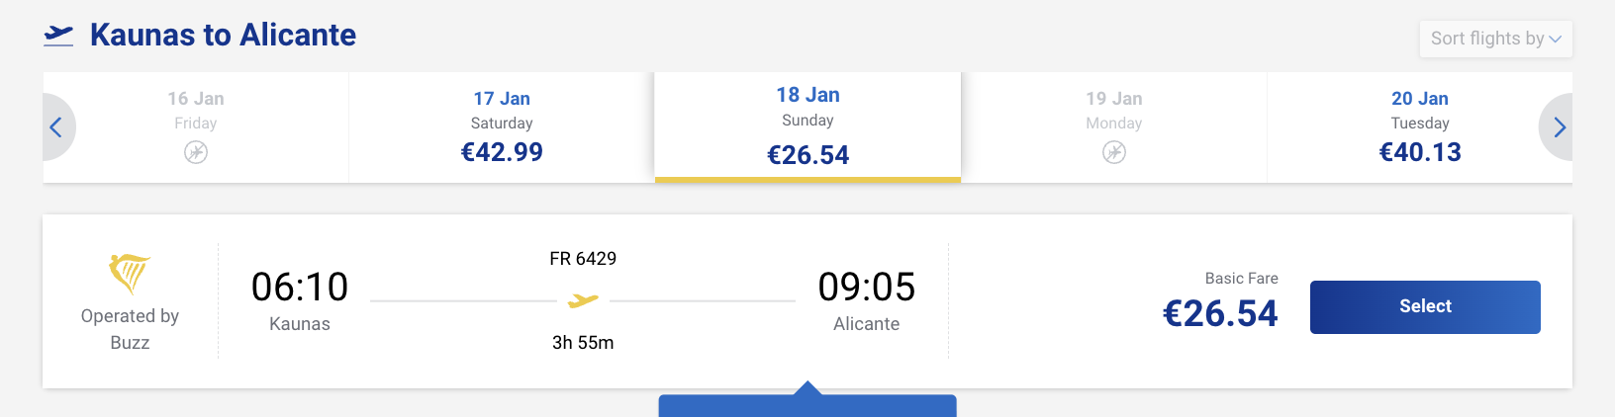1615x417 pixels.
Task: Click the no-flight icon under 19 Jan
Action: click(x=1114, y=152)
